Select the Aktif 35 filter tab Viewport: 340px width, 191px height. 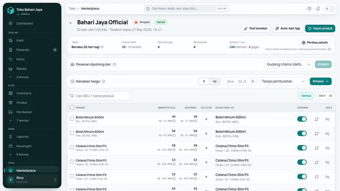coord(325,96)
